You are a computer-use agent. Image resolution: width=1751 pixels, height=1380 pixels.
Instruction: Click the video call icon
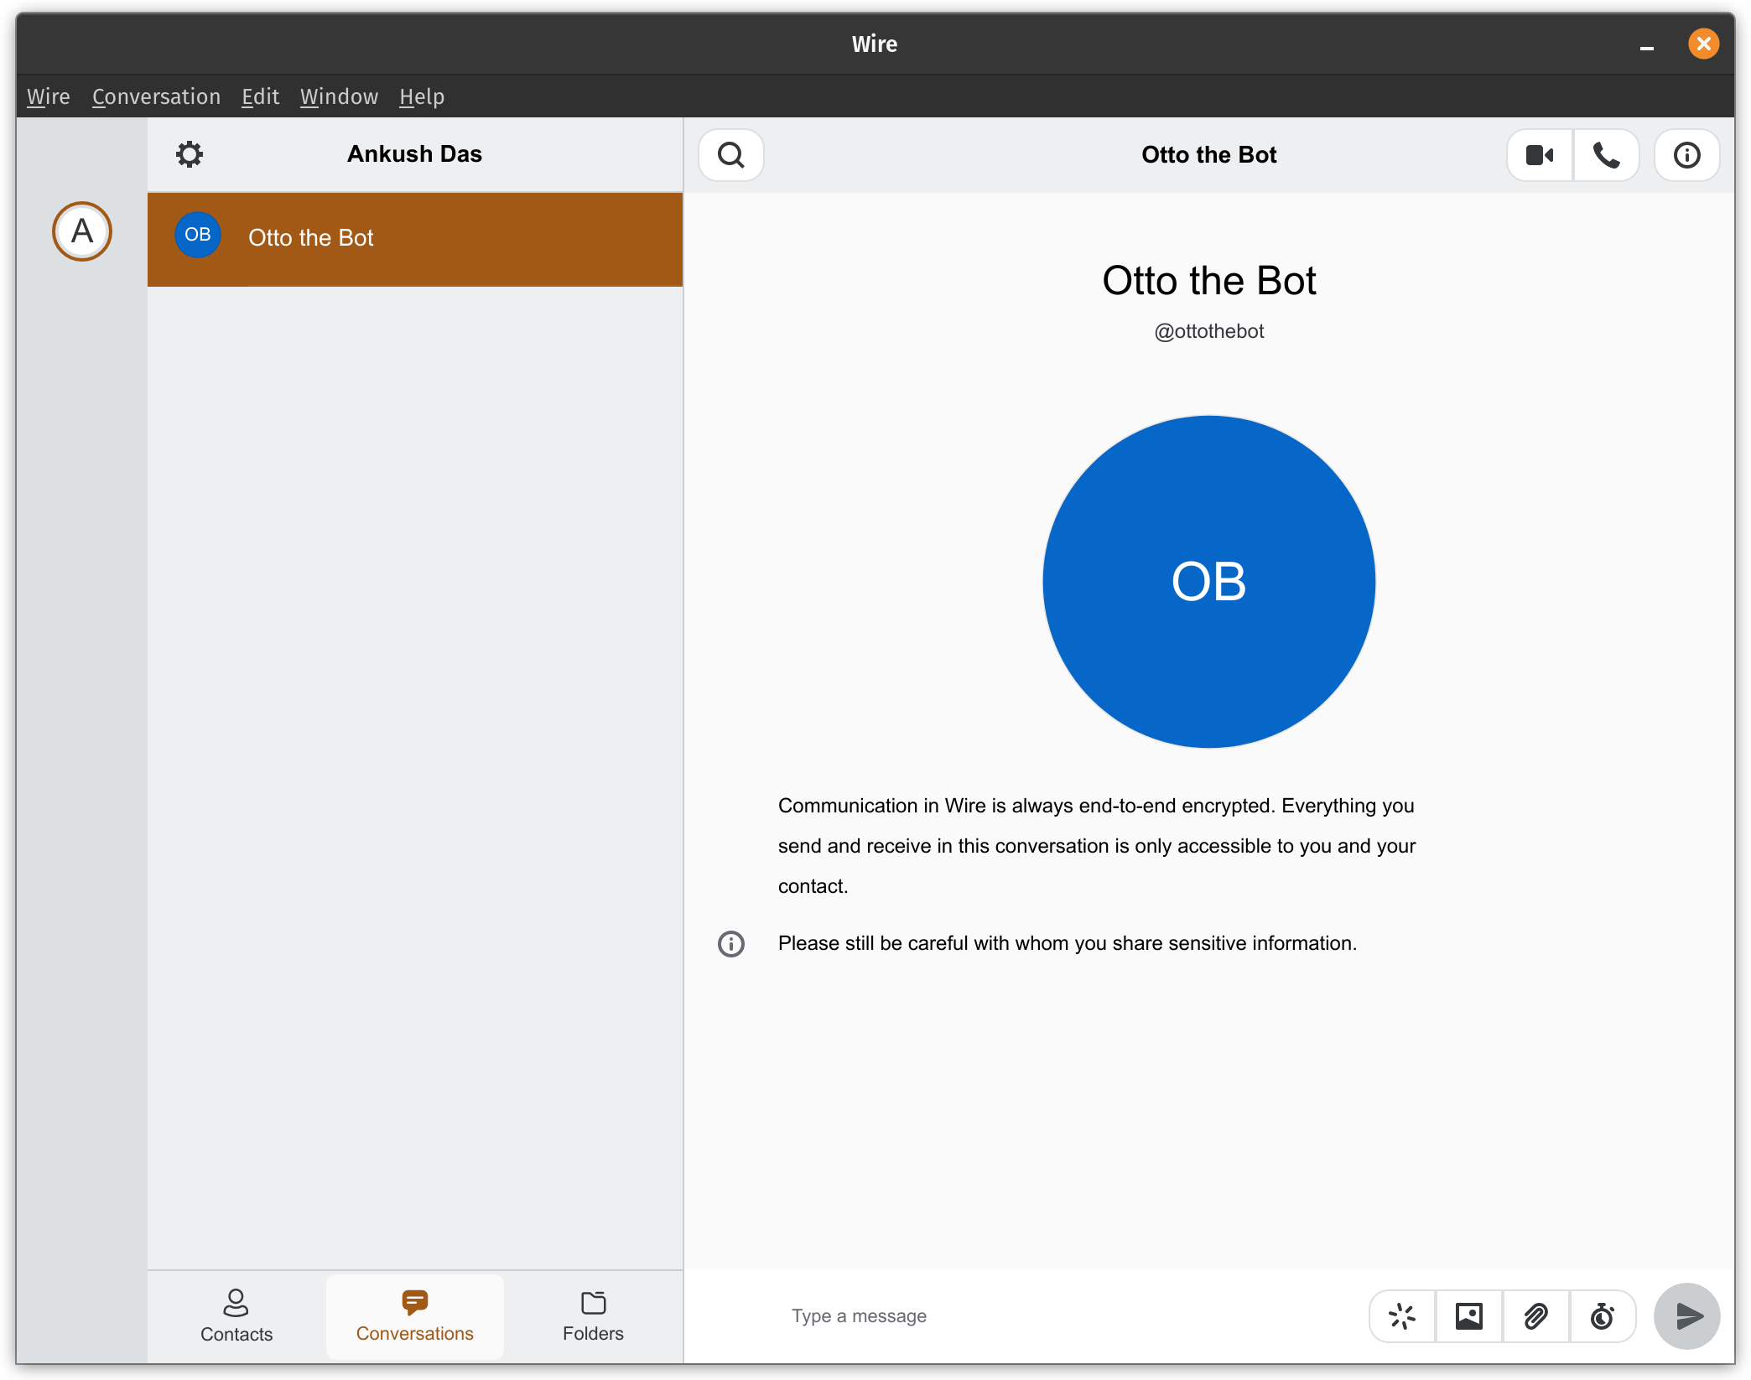1539,155
